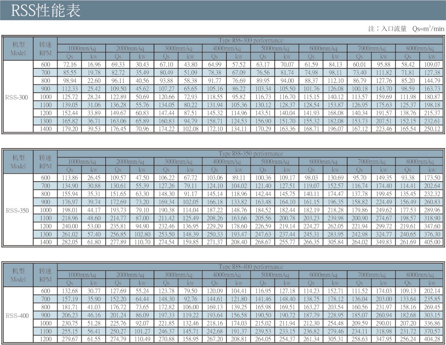
Task: Select the 'Type RSS-350 performance' header
Action: tap(251, 154)
